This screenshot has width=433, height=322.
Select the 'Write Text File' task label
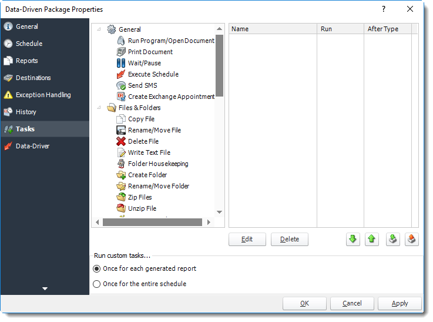pos(149,152)
